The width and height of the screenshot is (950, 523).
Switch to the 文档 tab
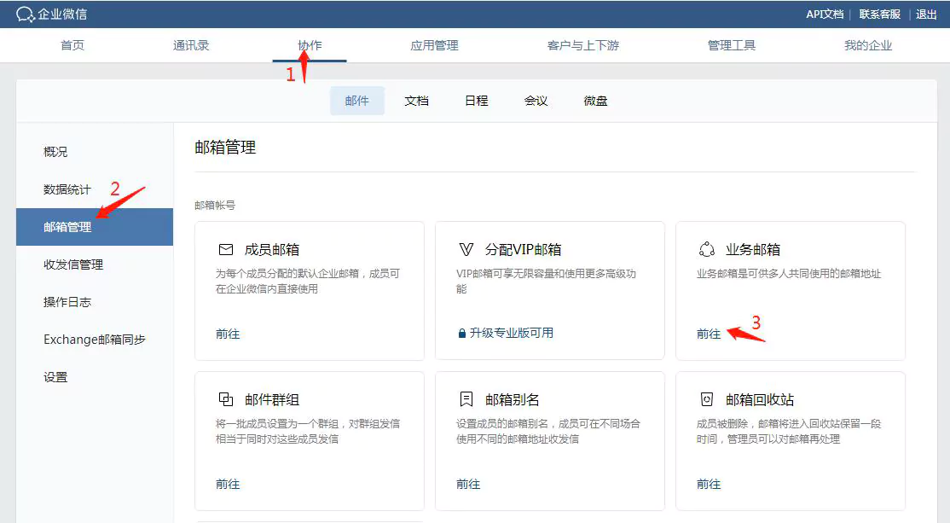[416, 100]
